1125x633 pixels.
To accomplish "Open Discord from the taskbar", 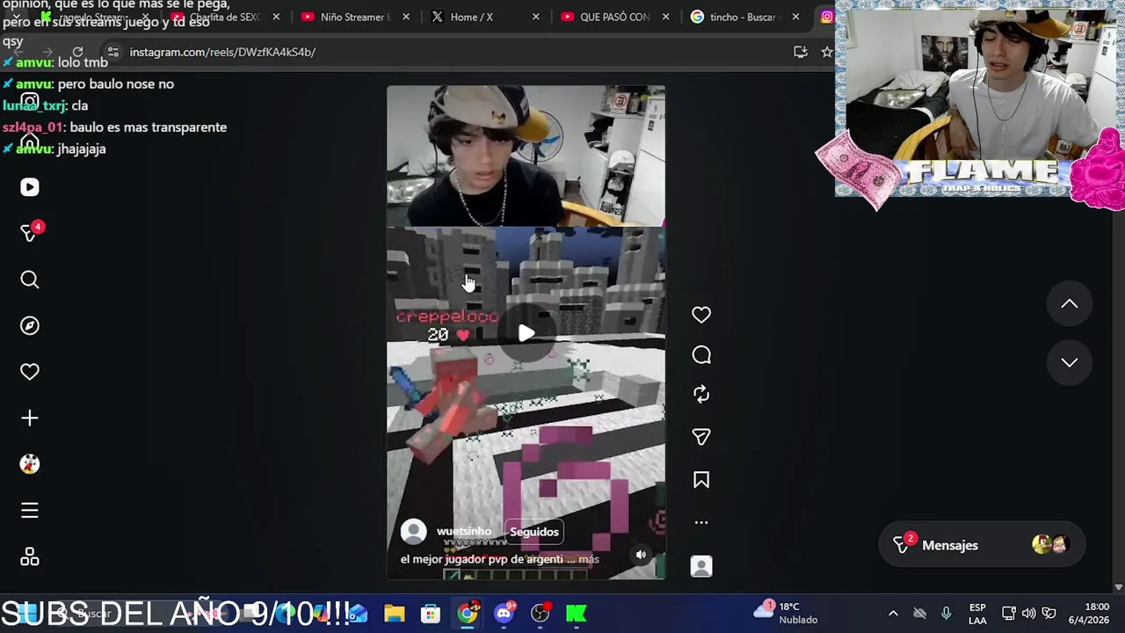I will click(x=504, y=613).
